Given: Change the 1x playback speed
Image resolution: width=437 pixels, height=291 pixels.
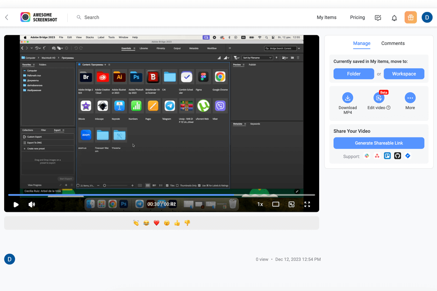Looking at the screenshot, I should coord(260,205).
